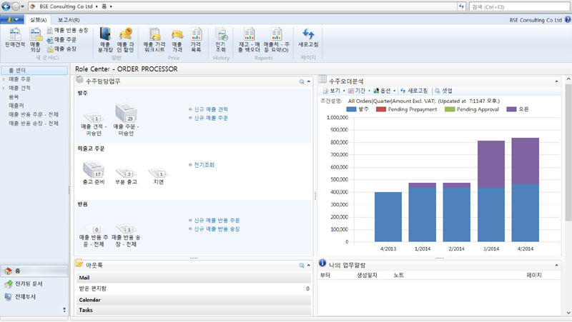Screen dimensions: 572x322
Task: Click the 신규 매출 반품 송장 link
Action: [217, 229]
